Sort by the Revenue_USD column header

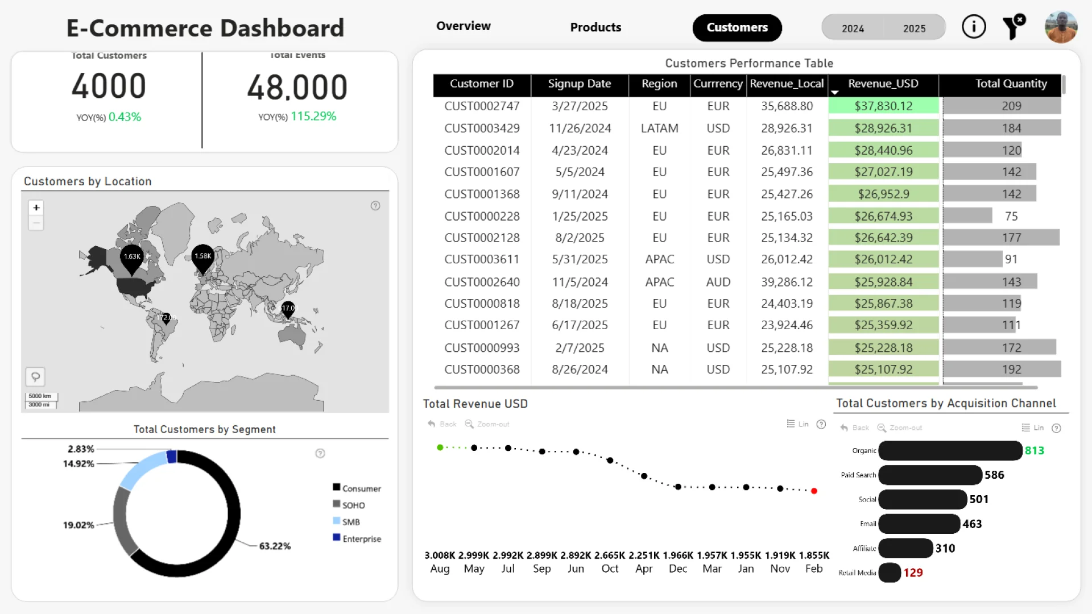(x=883, y=84)
